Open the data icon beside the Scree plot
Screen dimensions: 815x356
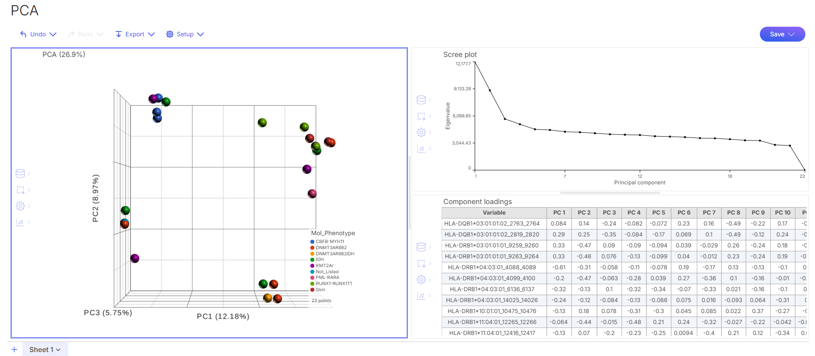421,100
